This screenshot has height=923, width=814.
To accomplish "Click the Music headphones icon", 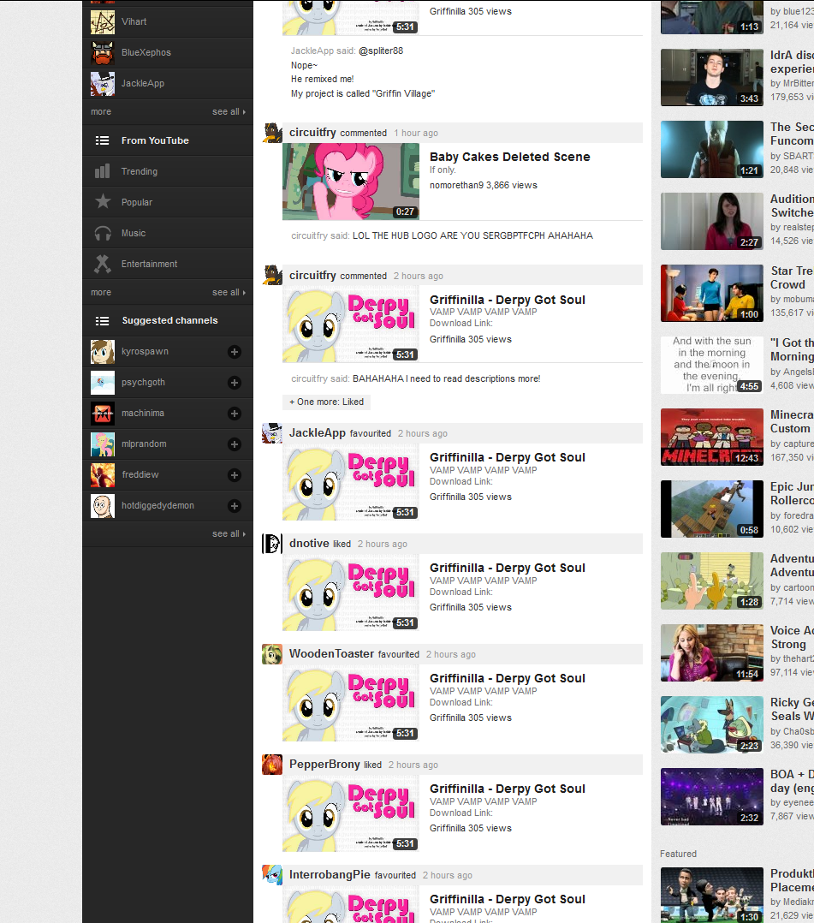I will coord(103,233).
